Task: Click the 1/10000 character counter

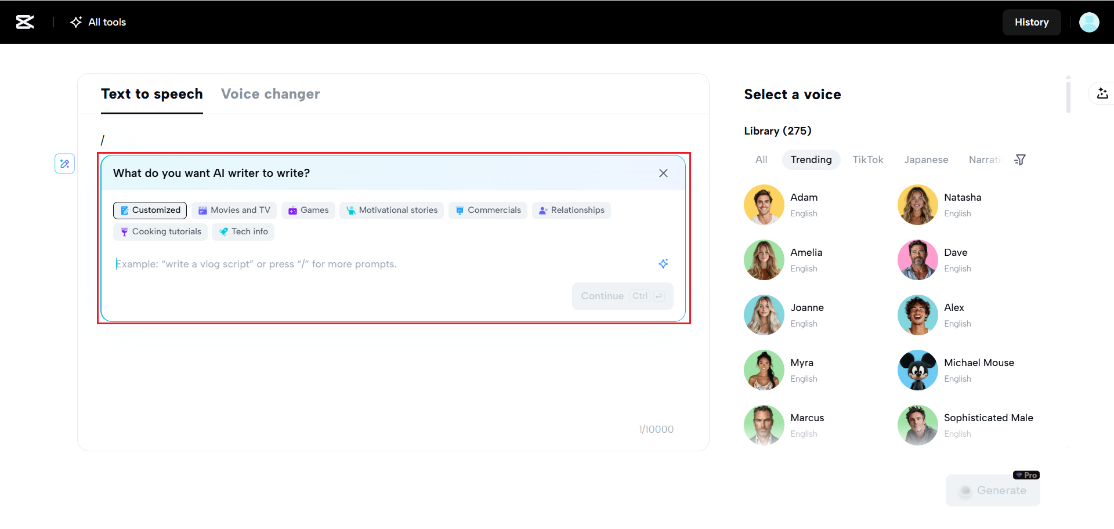Action: point(656,429)
